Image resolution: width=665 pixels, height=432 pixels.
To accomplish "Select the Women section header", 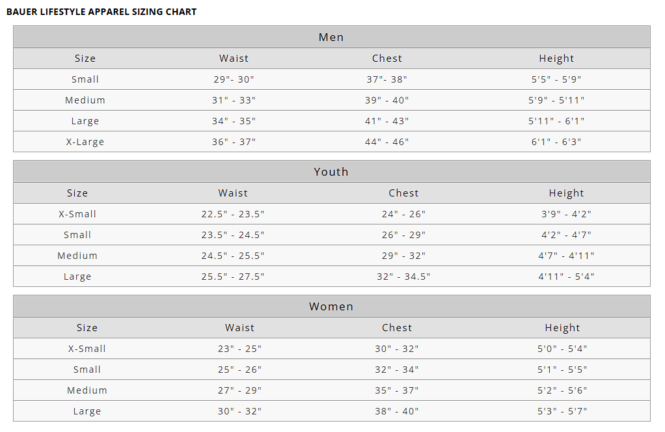I will point(331,306).
